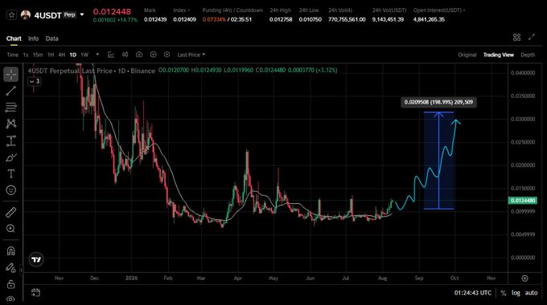Open the Index price dropdown arrow
Image resolution: width=547 pixels, height=305 pixels.
click(189, 10)
